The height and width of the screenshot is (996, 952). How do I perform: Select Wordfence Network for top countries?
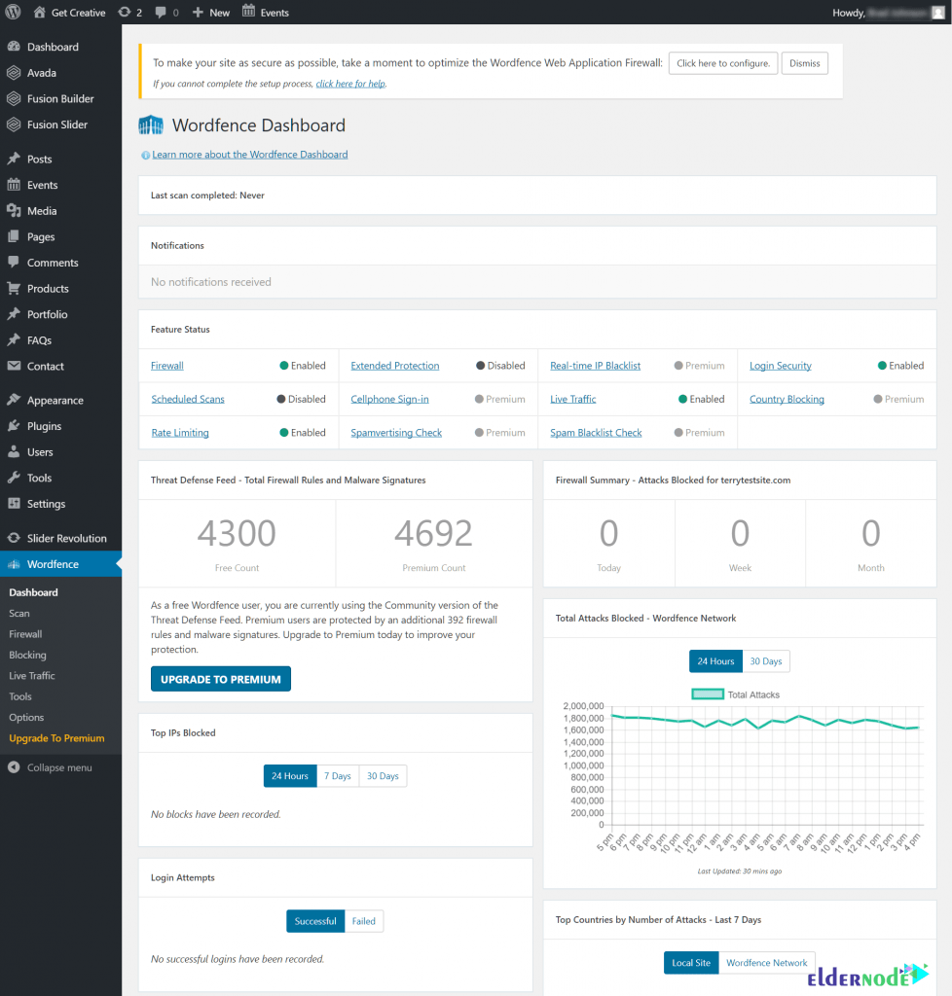pos(767,962)
